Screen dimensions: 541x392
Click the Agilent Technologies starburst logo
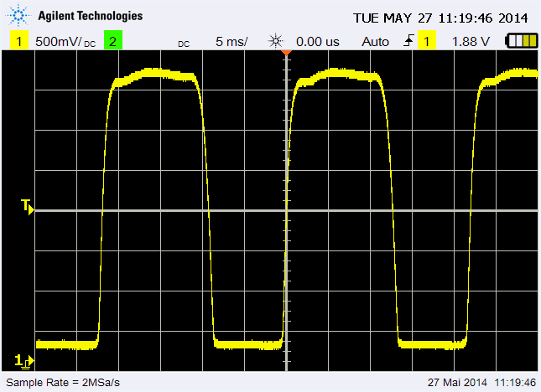pos(19,17)
